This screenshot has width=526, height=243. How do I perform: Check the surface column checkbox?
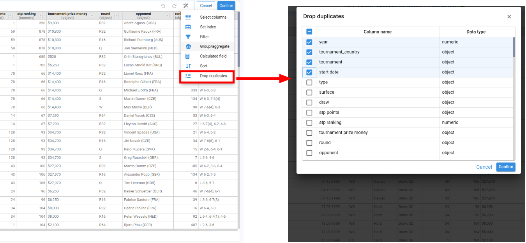[309, 93]
